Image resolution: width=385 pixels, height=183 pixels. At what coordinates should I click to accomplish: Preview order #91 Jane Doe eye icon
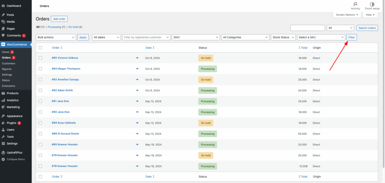tap(137, 101)
